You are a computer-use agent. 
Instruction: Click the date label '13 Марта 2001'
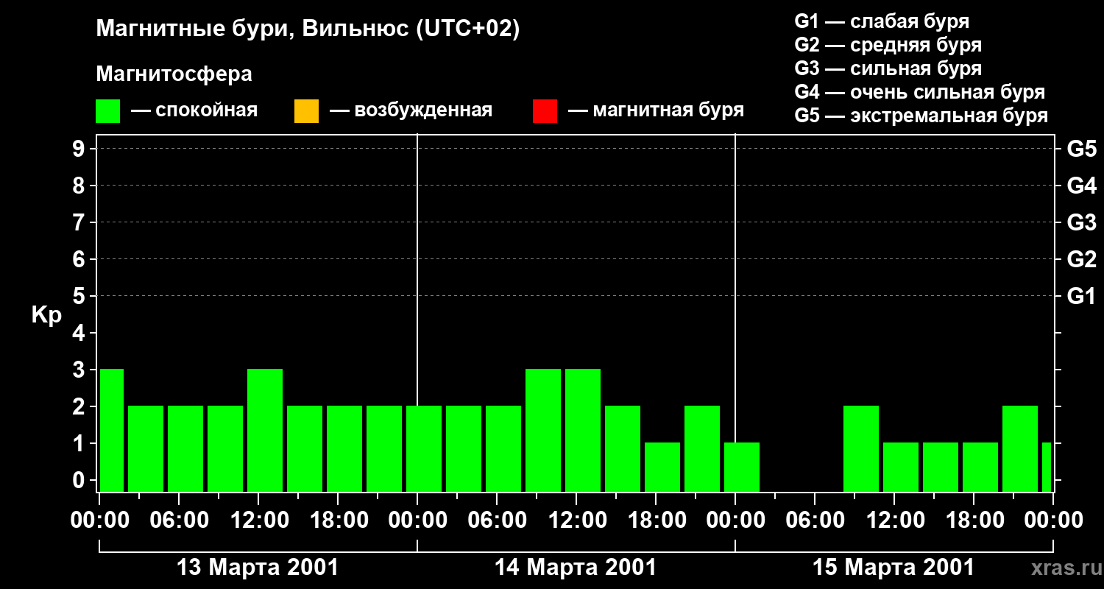[x=258, y=568]
